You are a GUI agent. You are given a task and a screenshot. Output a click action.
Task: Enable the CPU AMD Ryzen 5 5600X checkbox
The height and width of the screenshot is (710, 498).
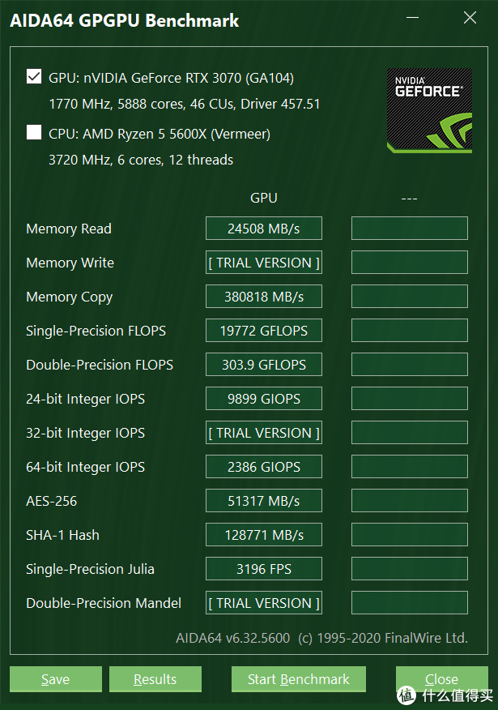(32, 134)
